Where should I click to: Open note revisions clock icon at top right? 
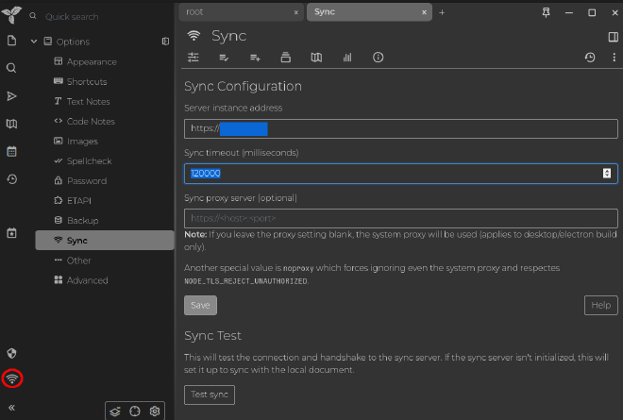[x=590, y=58]
